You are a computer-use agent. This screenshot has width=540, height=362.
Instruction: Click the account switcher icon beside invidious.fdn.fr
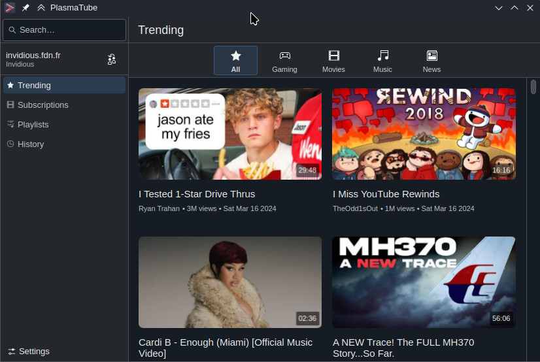112,59
